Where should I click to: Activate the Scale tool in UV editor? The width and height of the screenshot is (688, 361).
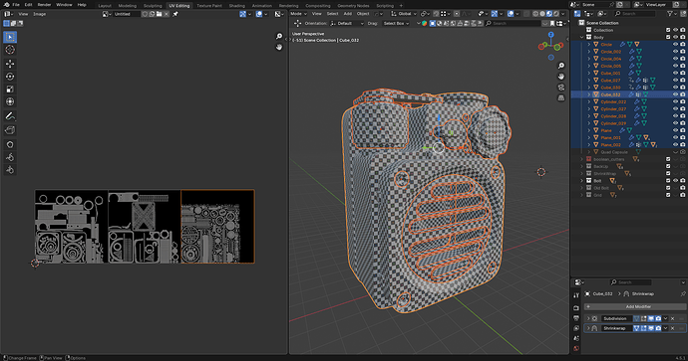[10, 90]
